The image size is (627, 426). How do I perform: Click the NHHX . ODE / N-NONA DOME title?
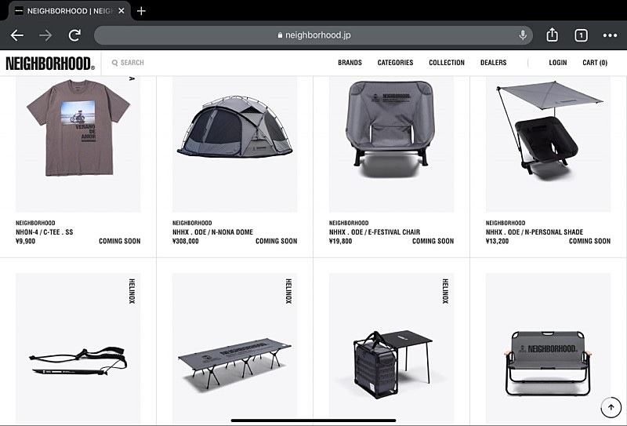212,232
